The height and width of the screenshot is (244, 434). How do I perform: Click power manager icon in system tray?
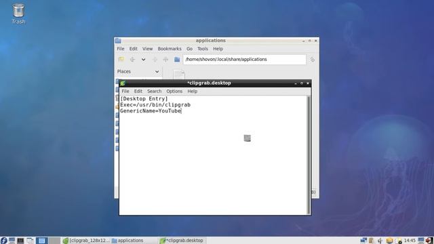[398, 241]
